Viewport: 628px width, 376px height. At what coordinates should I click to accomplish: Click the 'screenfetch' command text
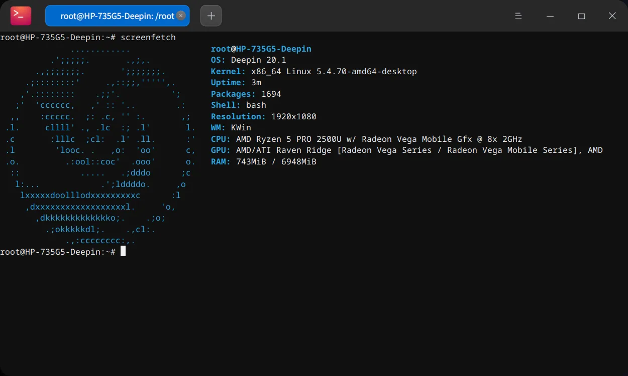coord(148,38)
